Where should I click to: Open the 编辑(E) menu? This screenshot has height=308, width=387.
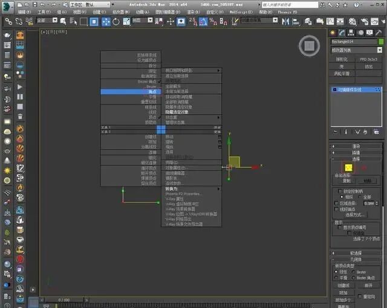click(24, 12)
